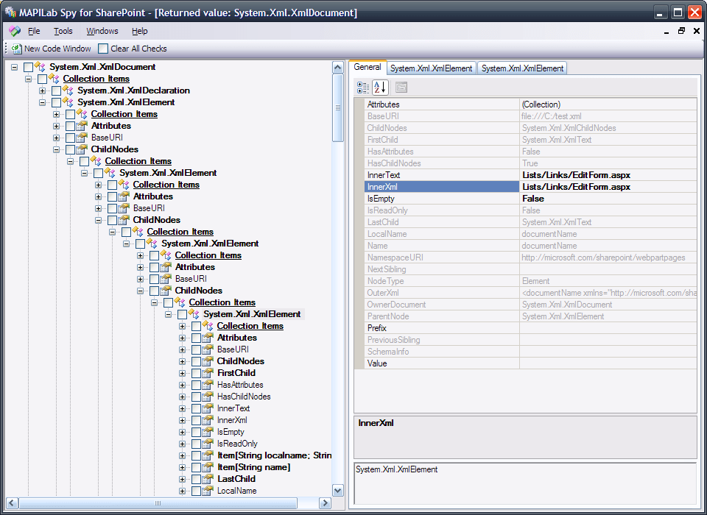Click the Property Pages icon in the property grid
This screenshot has height=515, width=707.
click(401, 87)
